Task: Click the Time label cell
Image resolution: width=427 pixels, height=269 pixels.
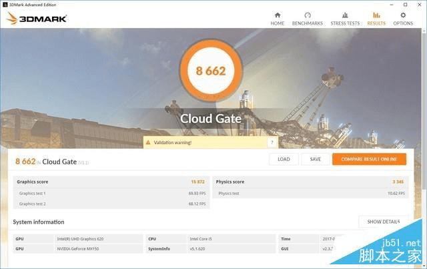Action: point(298,239)
